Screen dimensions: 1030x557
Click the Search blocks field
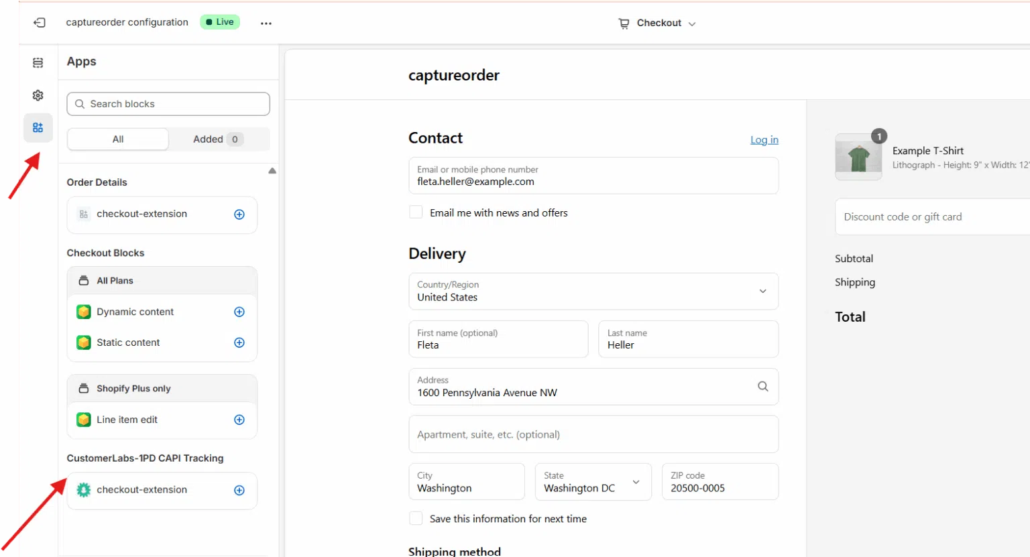(168, 104)
